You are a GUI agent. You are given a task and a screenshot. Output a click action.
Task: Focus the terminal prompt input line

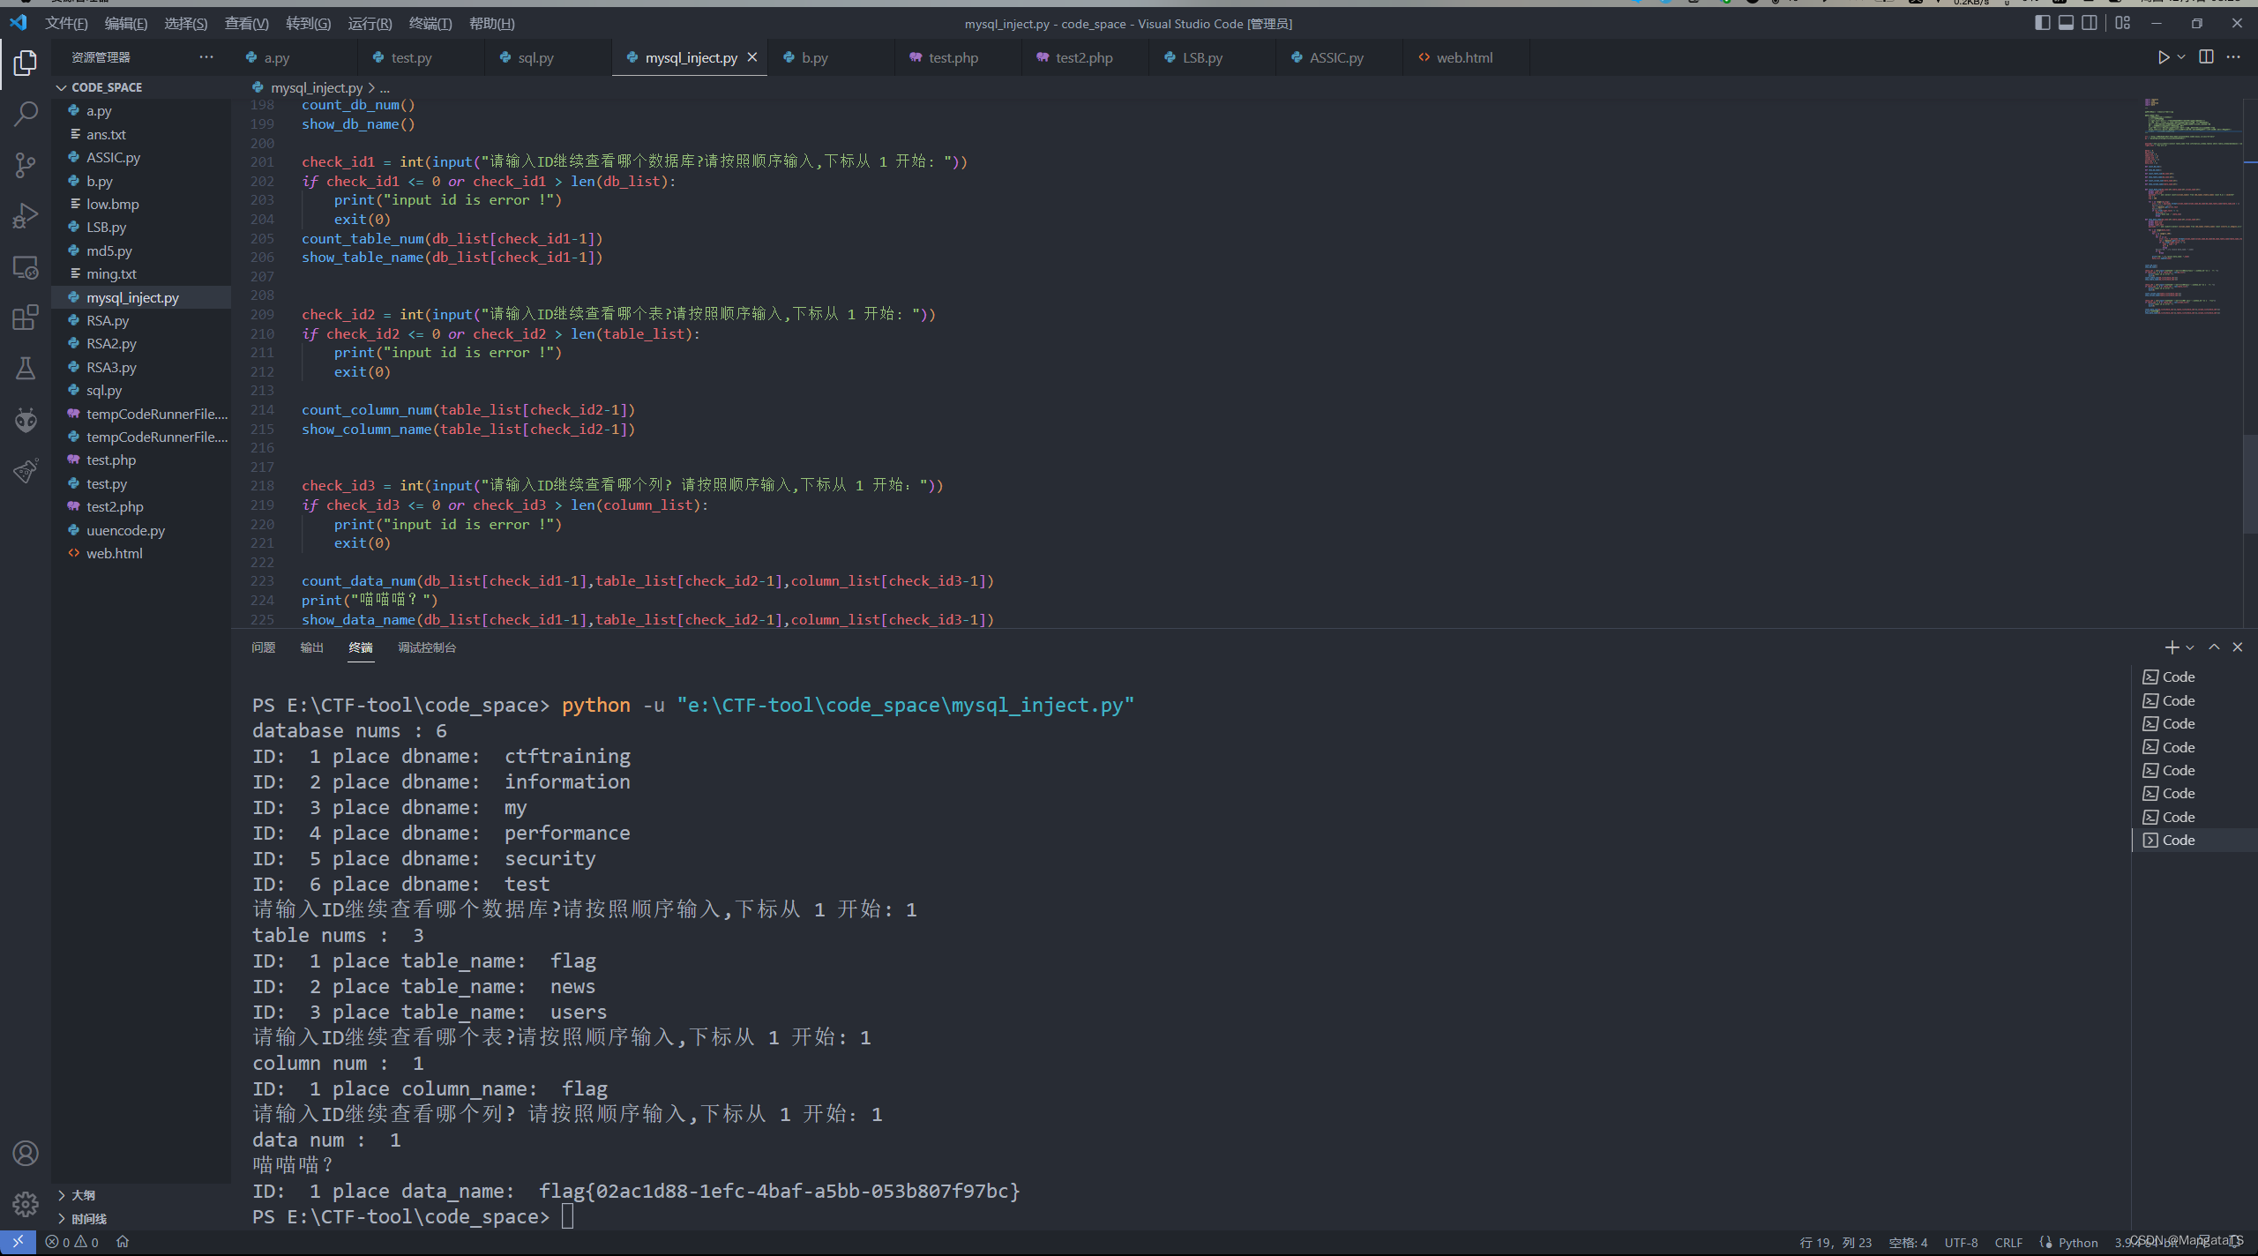point(568,1216)
